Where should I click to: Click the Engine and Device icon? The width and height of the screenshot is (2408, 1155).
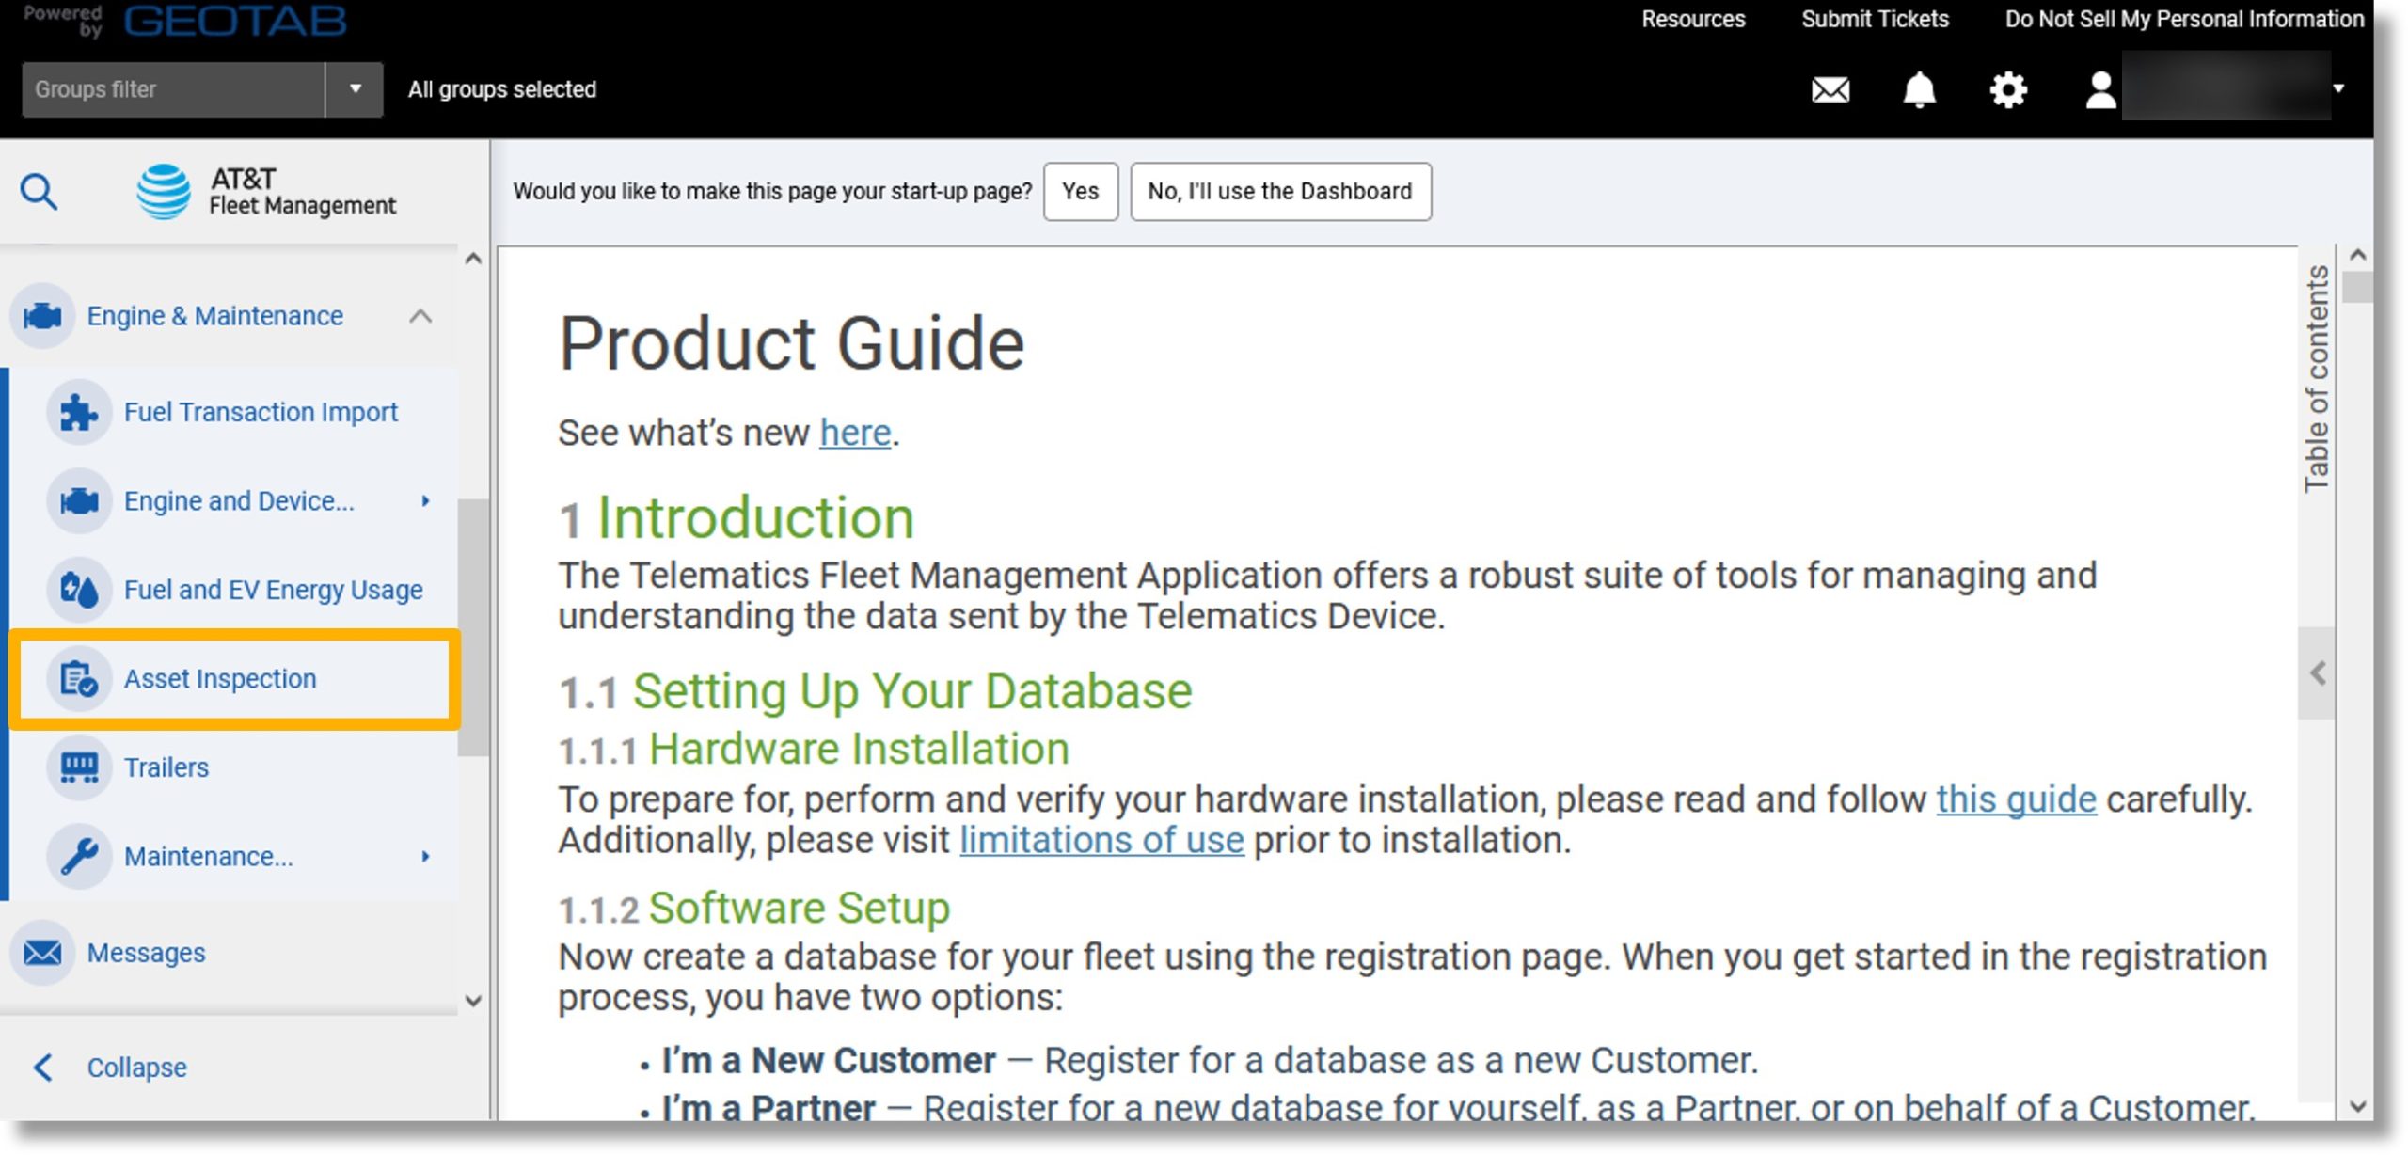78,500
